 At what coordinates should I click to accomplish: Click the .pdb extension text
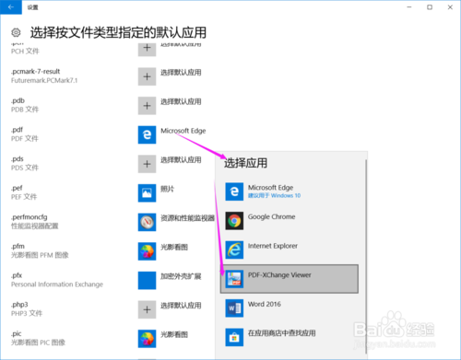18,100
